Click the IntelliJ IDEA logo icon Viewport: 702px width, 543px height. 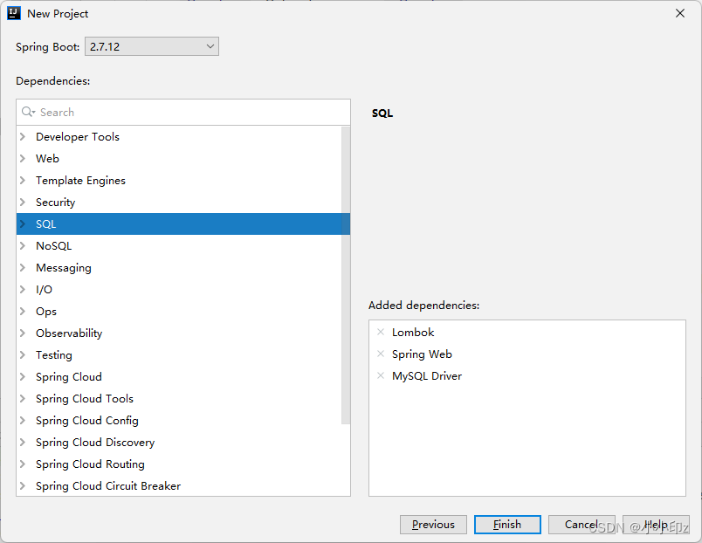pos(14,13)
